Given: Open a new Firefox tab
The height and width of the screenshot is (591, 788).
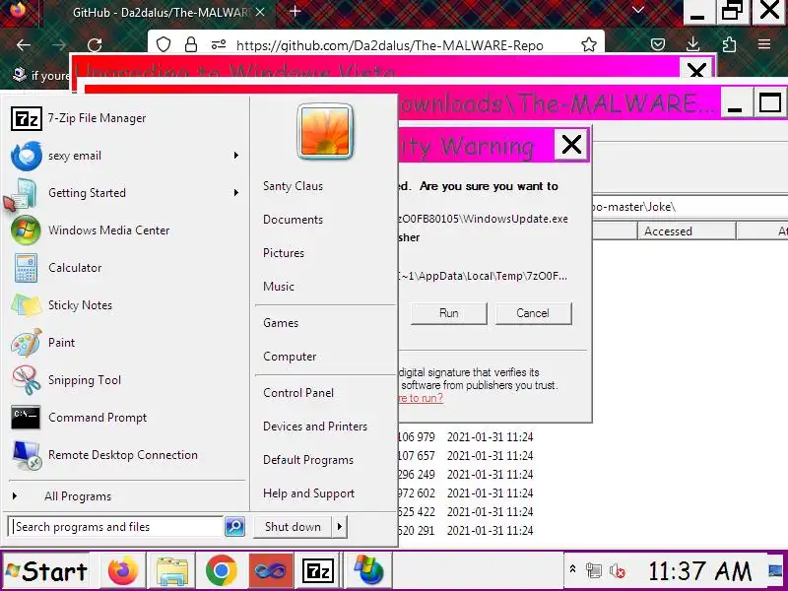Looking at the screenshot, I should [x=295, y=12].
